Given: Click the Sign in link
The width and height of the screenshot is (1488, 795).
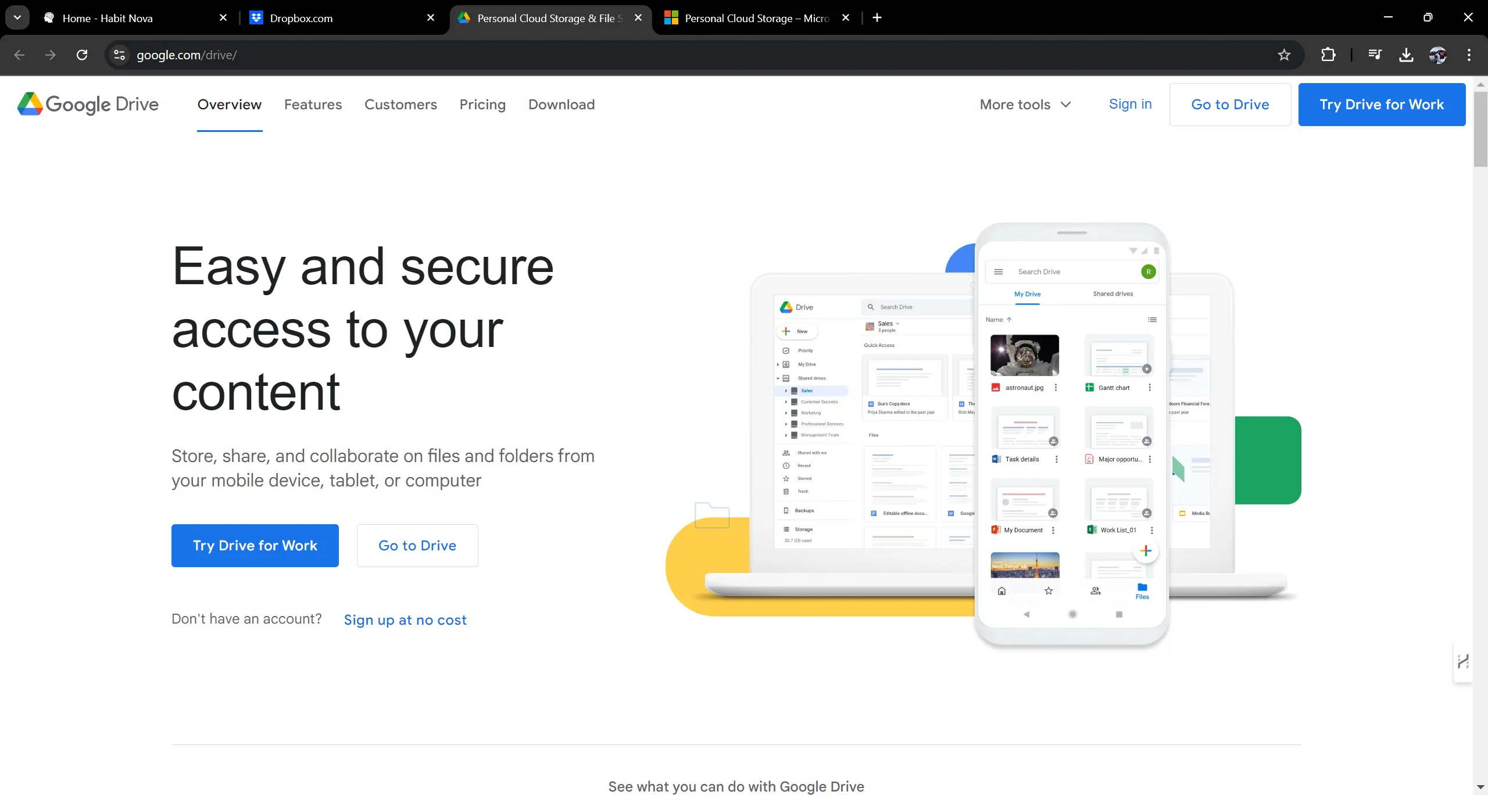Looking at the screenshot, I should coord(1131,105).
